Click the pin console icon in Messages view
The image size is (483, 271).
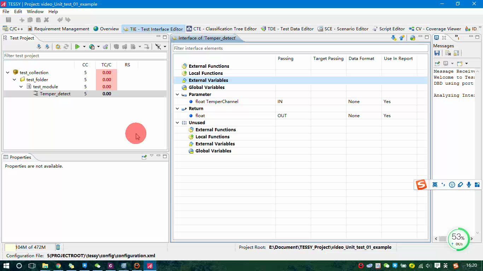click(x=437, y=64)
